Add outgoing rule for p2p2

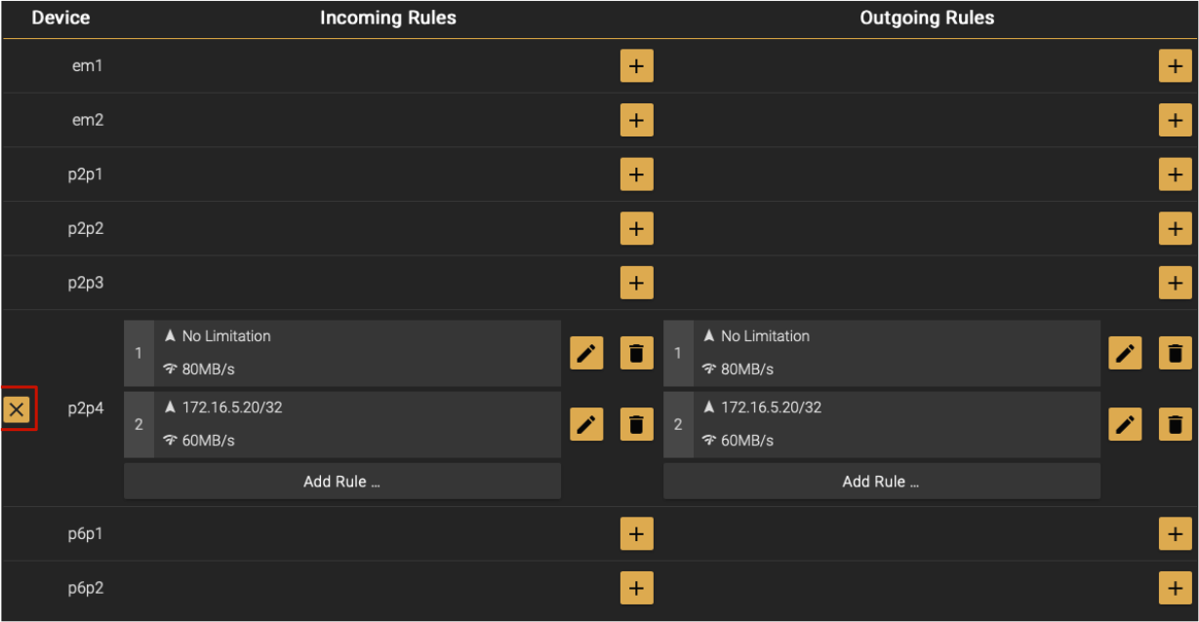click(1175, 229)
